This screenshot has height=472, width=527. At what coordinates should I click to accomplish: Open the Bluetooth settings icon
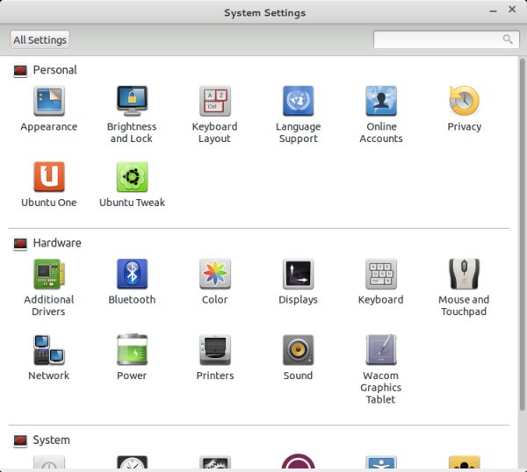click(x=132, y=274)
